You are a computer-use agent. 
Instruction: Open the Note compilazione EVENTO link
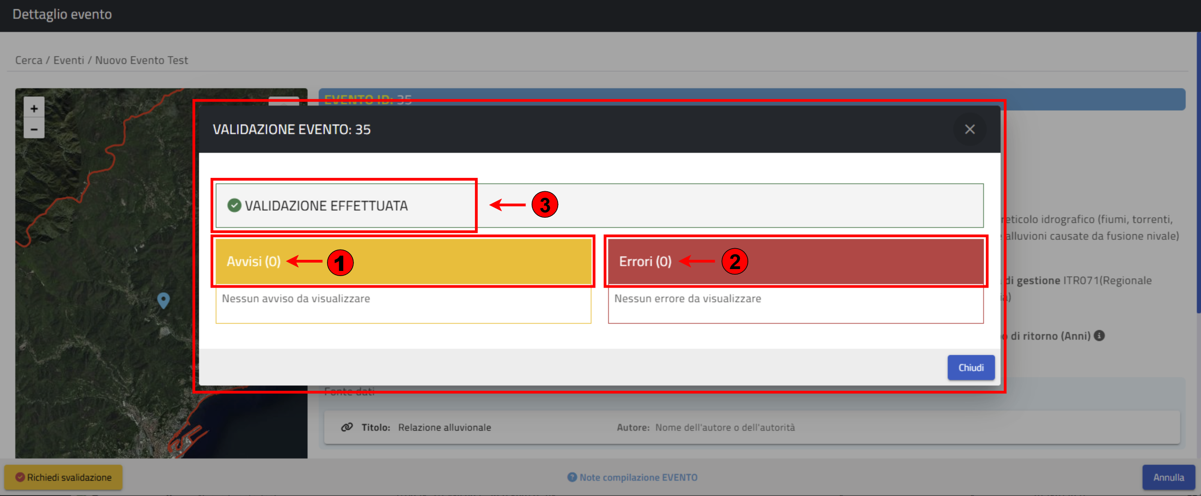point(638,477)
